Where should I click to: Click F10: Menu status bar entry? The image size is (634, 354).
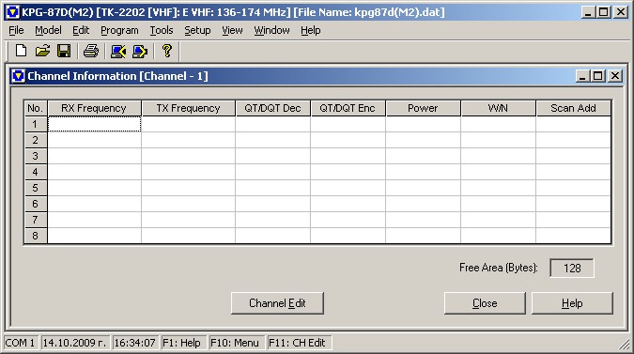[x=236, y=343]
